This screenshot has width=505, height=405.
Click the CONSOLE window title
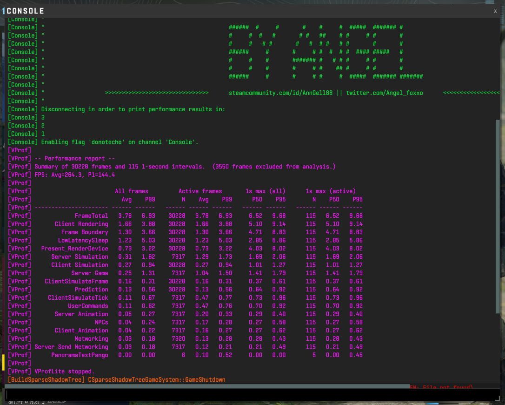tap(25, 11)
